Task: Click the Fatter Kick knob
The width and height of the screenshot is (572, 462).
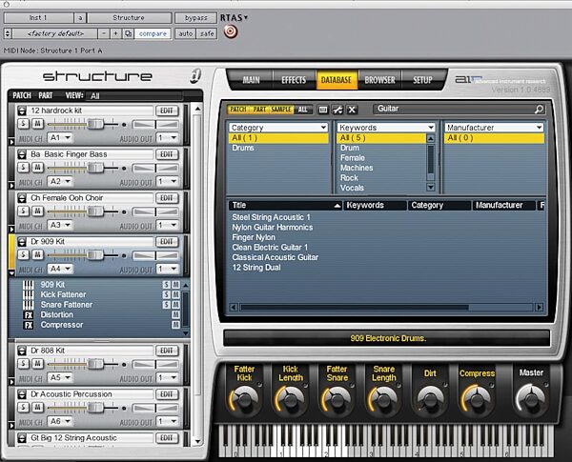Action: point(244,399)
